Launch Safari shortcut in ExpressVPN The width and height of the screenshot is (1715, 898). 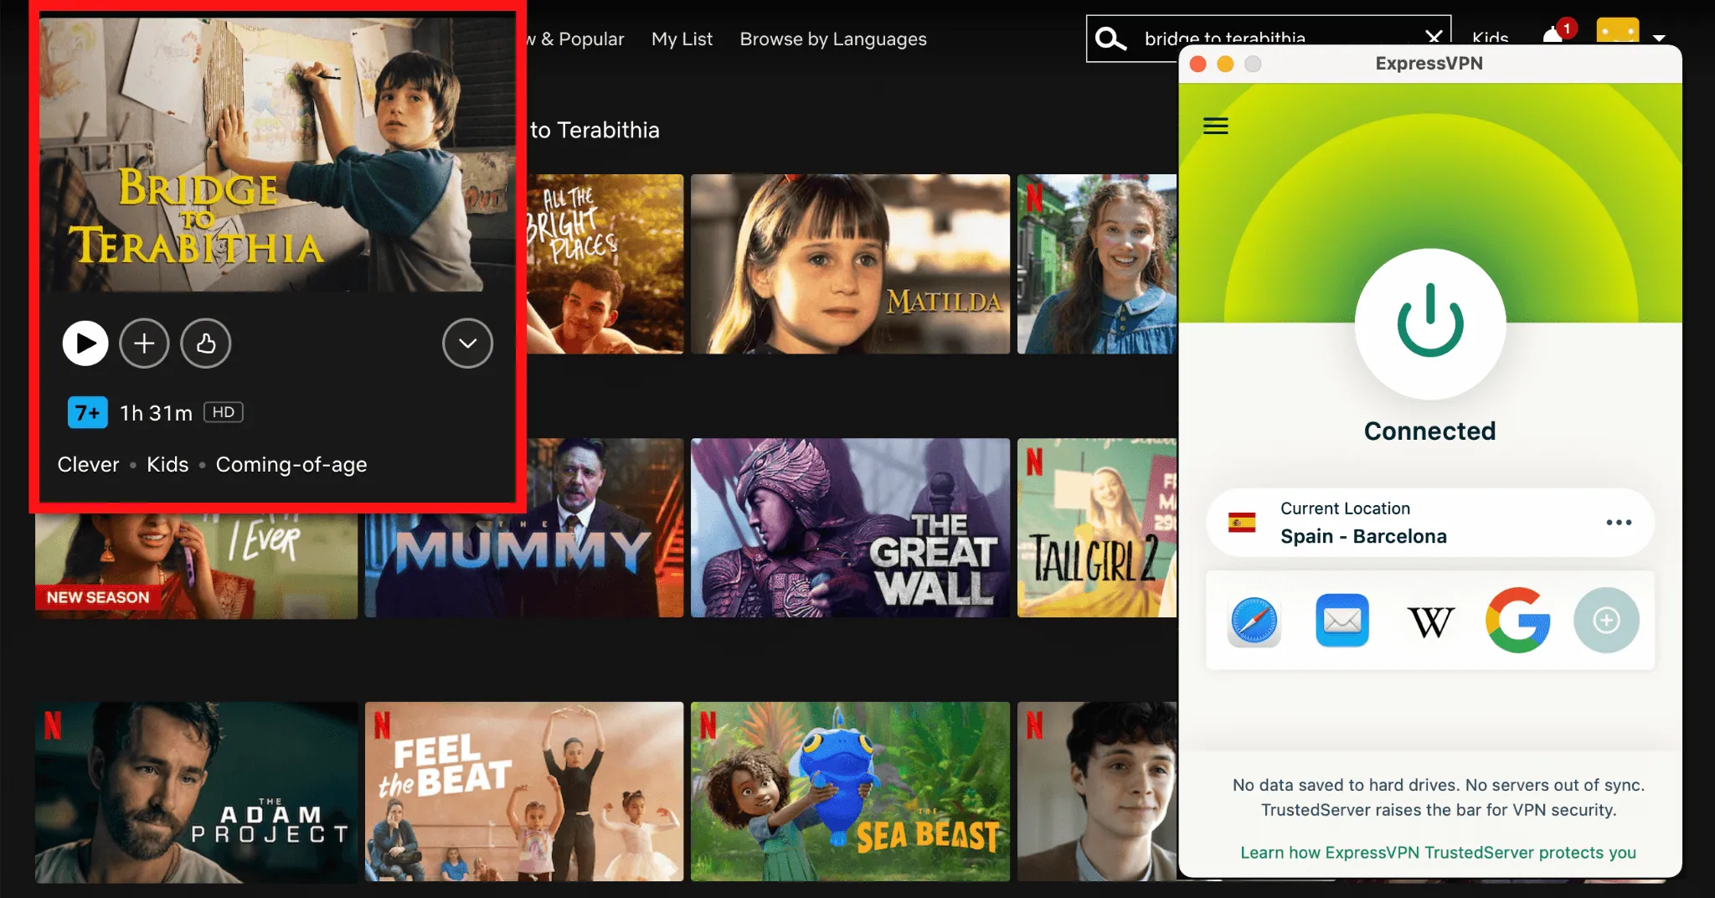(x=1254, y=621)
